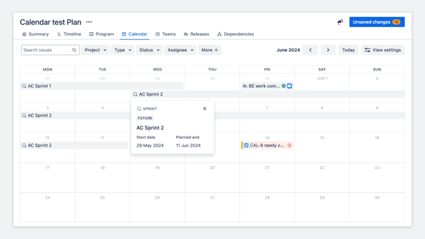Click the calendar icon on Calendar tab
The width and height of the screenshot is (425, 239).
click(x=124, y=34)
